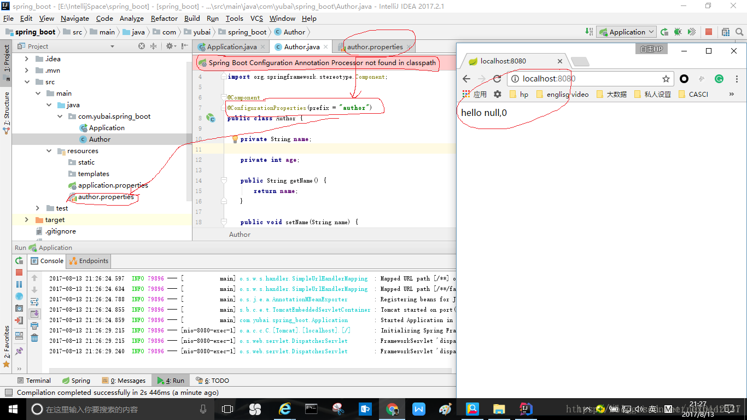The height and width of the screenshot is (420, 747).
Task: Toggle soft-wrap in console
Action: (x=34, y=302)
